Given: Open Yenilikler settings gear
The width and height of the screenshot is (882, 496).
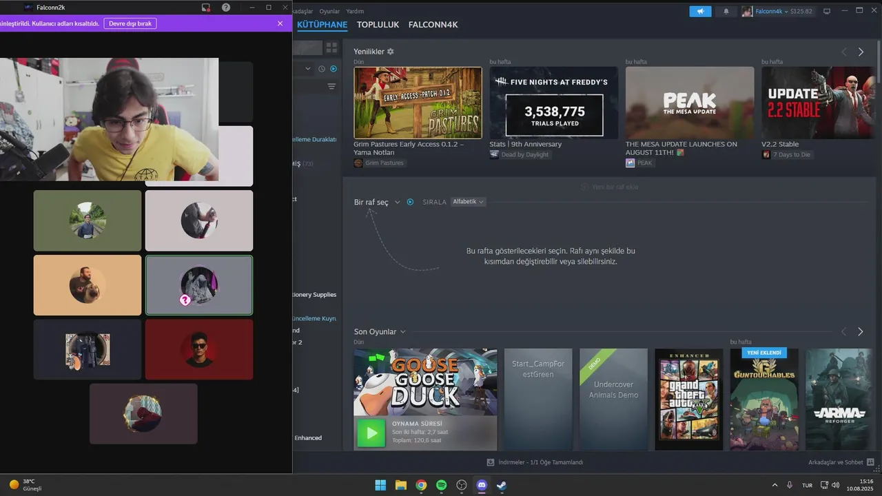Looking at the screenshot, I should coord(391,52).
